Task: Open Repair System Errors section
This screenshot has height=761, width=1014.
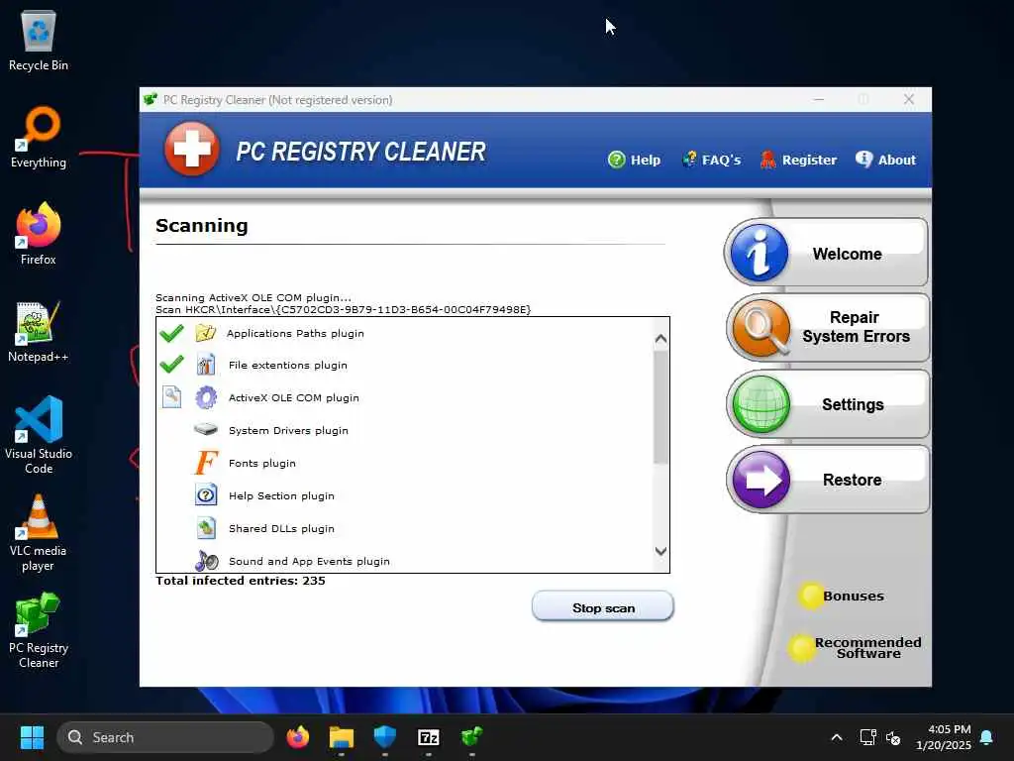Action: (x=827, y=327)
